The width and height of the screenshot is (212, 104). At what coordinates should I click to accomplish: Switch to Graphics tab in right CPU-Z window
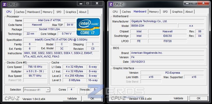177,12
